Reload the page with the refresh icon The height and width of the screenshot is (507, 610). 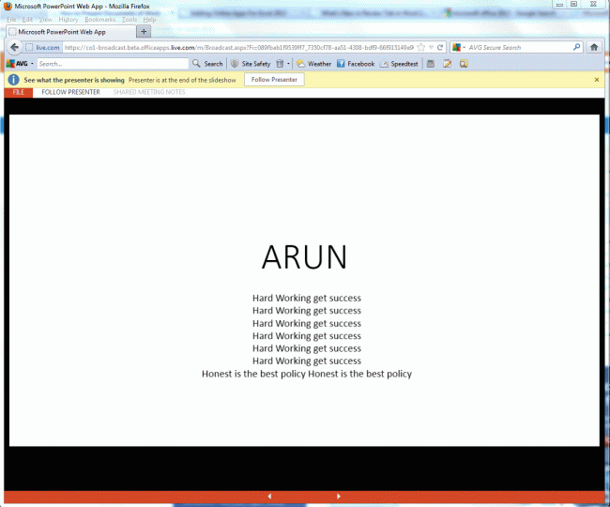(440, 48)
